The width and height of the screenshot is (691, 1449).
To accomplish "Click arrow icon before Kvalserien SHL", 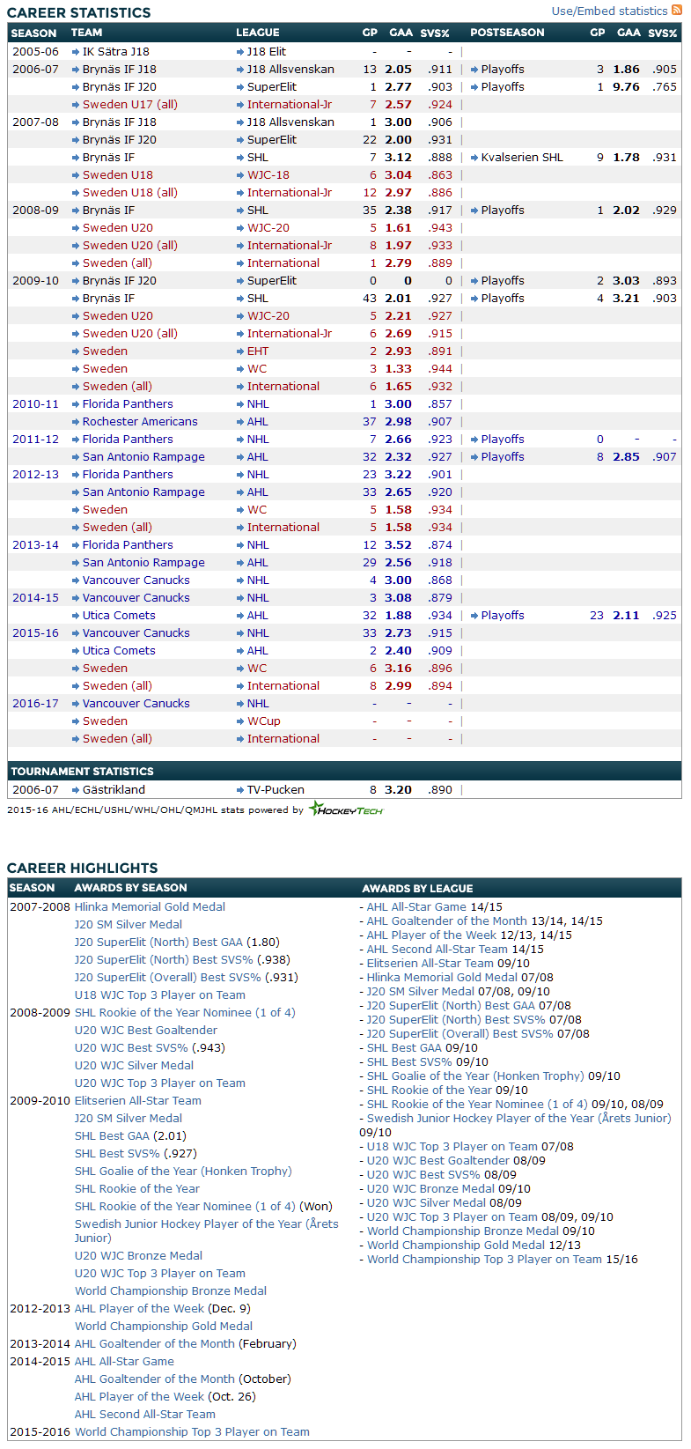I will [x=474, y=158].
